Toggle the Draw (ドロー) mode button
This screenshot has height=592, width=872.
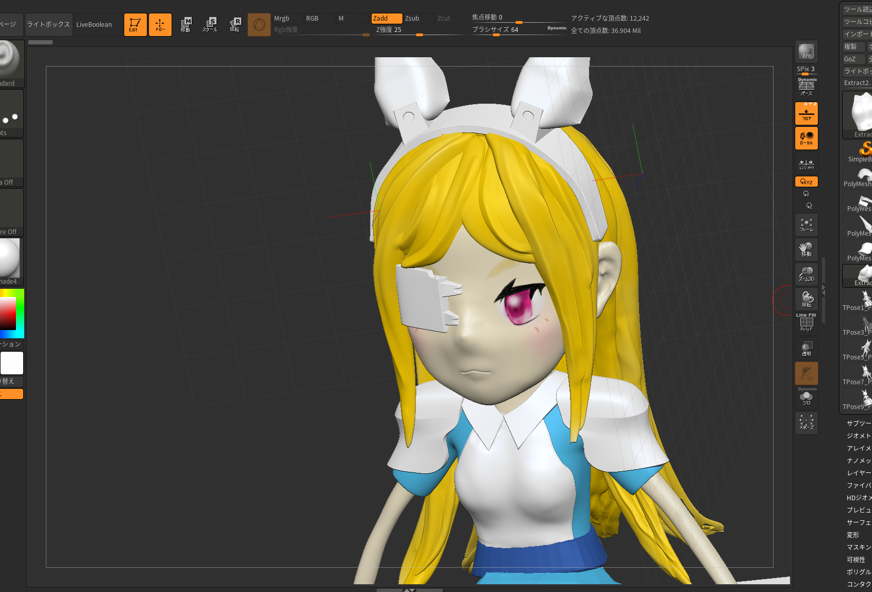(x=160, y=25)
